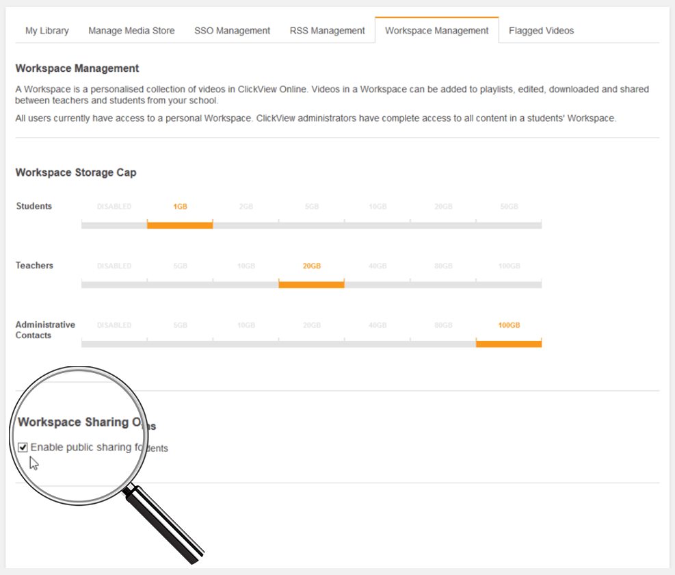This screenshot has width=675, height=575.
Task: Set Students storage cap to 50GB
Action: pyautogui.click(x=508, y=224)
